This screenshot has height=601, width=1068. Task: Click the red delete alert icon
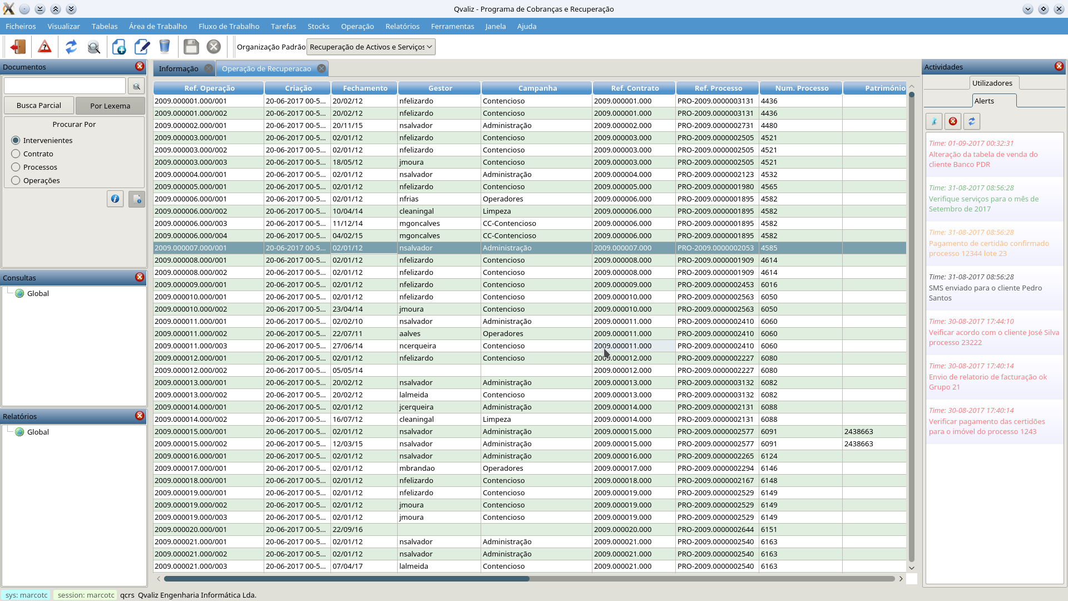tap(953, 121)
